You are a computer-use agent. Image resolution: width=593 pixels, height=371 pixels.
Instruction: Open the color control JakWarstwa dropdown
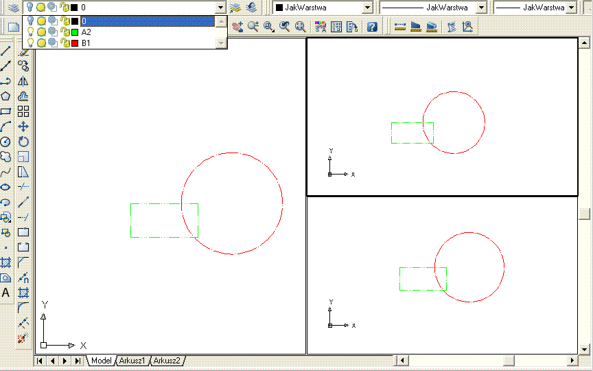point(367,7)
